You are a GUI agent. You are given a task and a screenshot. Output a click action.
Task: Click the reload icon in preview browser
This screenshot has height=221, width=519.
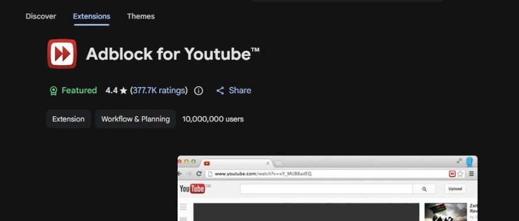[x=199, y=174]
